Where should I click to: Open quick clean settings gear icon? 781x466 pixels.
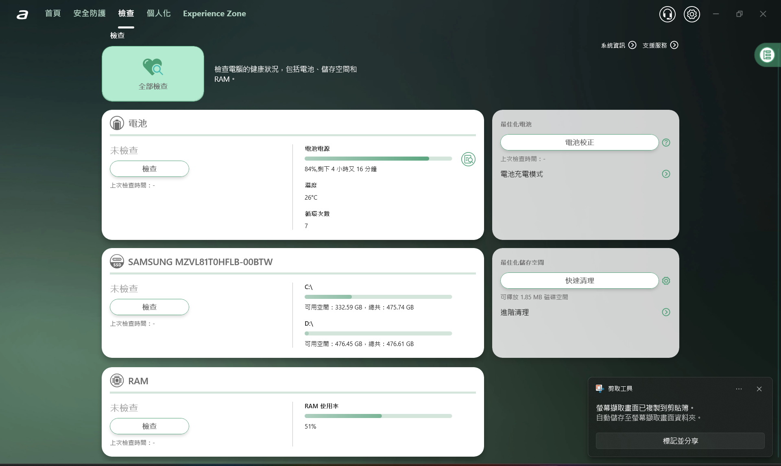point(666,281)
